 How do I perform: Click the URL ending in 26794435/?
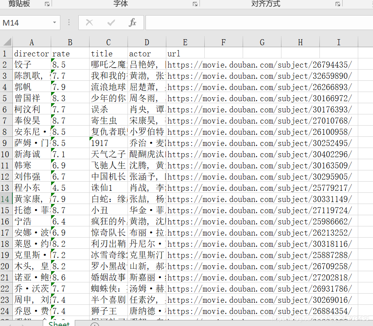pyautogui.click(x=259, y=64)
